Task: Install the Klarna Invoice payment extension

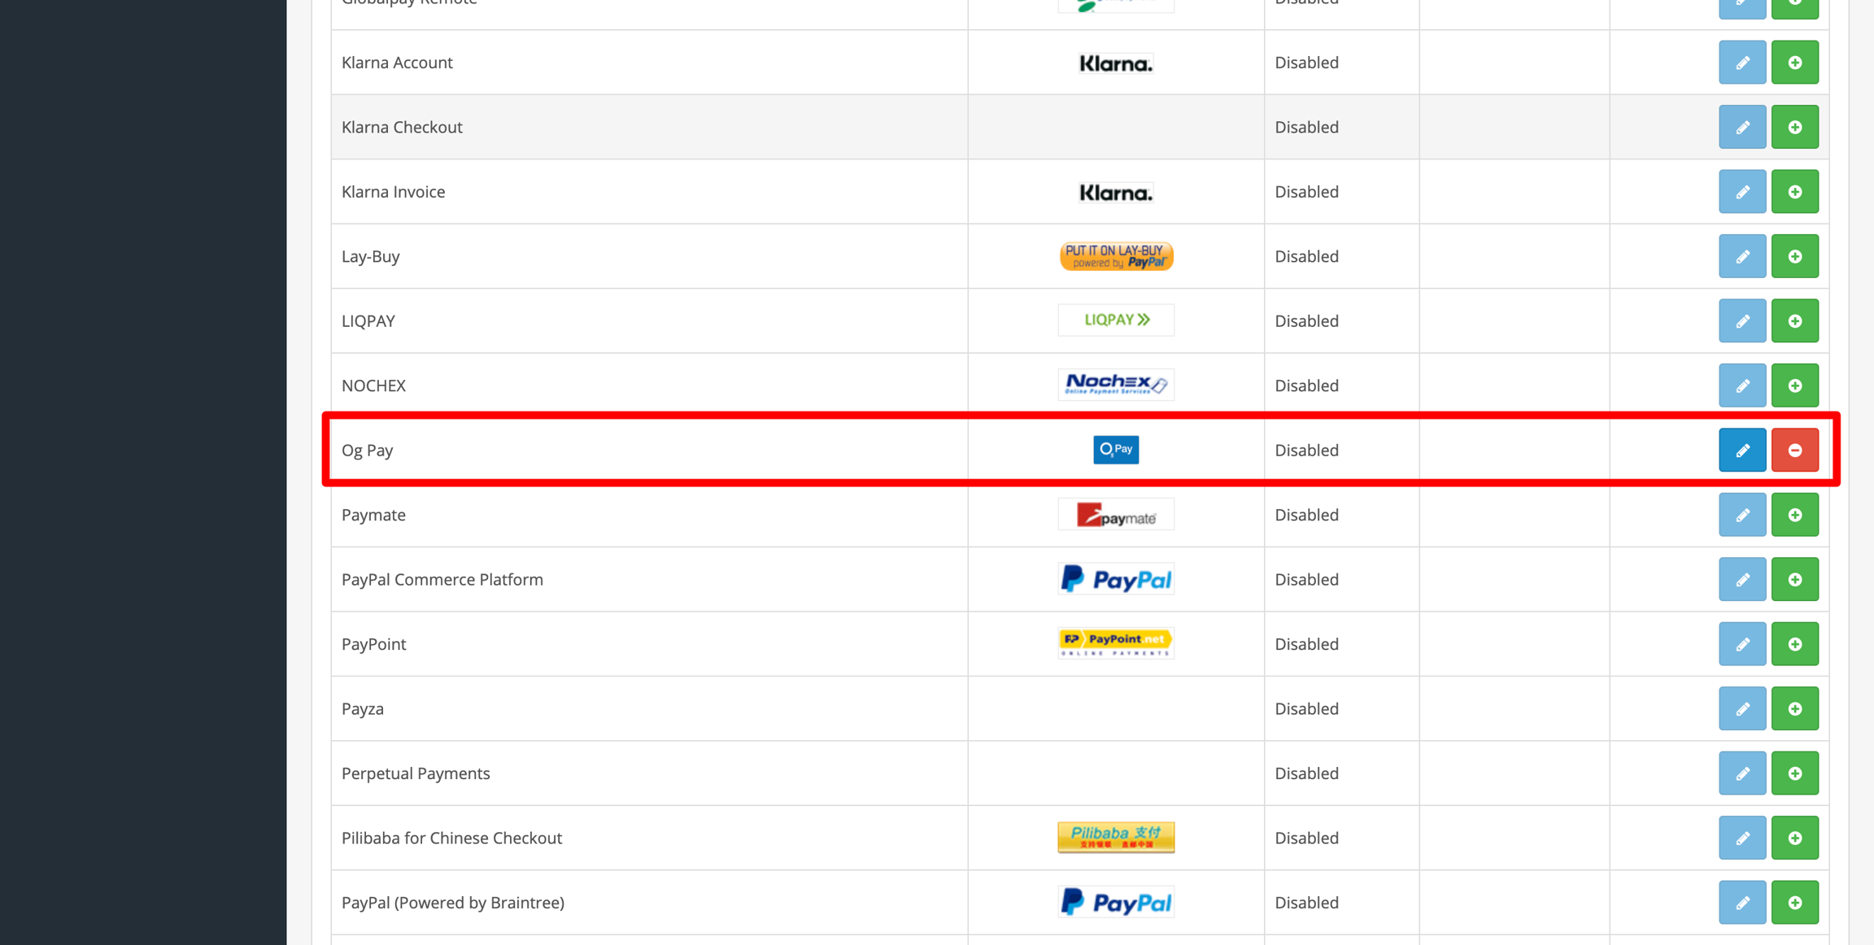Action: pos(1794,192)
